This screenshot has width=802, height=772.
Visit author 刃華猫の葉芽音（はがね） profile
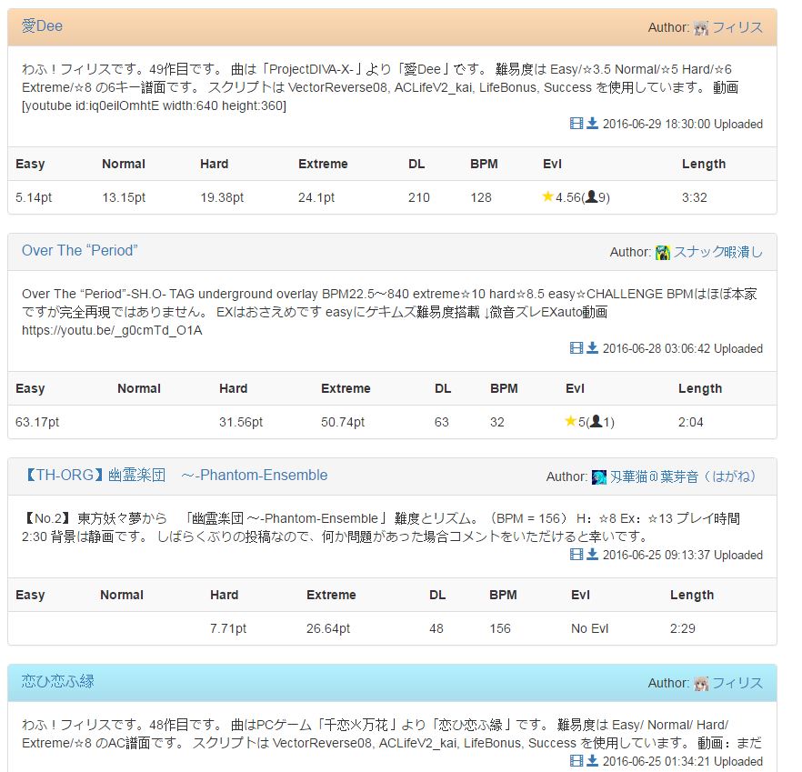pyautogui.click(x=684, y=476)
